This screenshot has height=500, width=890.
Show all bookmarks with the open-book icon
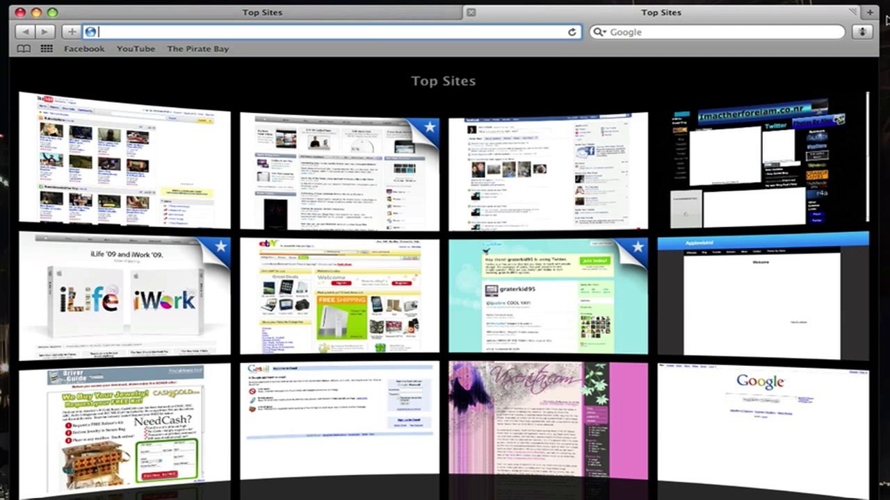click(24, 49)
